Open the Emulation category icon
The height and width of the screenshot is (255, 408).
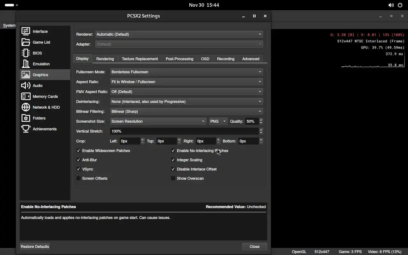pos(26,64)
